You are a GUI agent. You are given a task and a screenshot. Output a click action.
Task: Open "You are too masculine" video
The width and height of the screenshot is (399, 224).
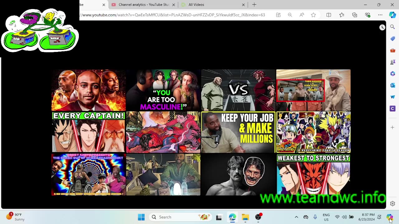pyautogui.click(x=163, y=90)
